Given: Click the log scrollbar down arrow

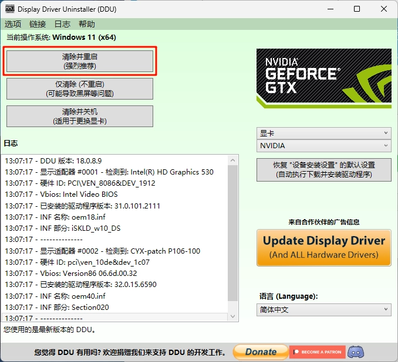Looking at the screenshot, I should pos(232,316).
